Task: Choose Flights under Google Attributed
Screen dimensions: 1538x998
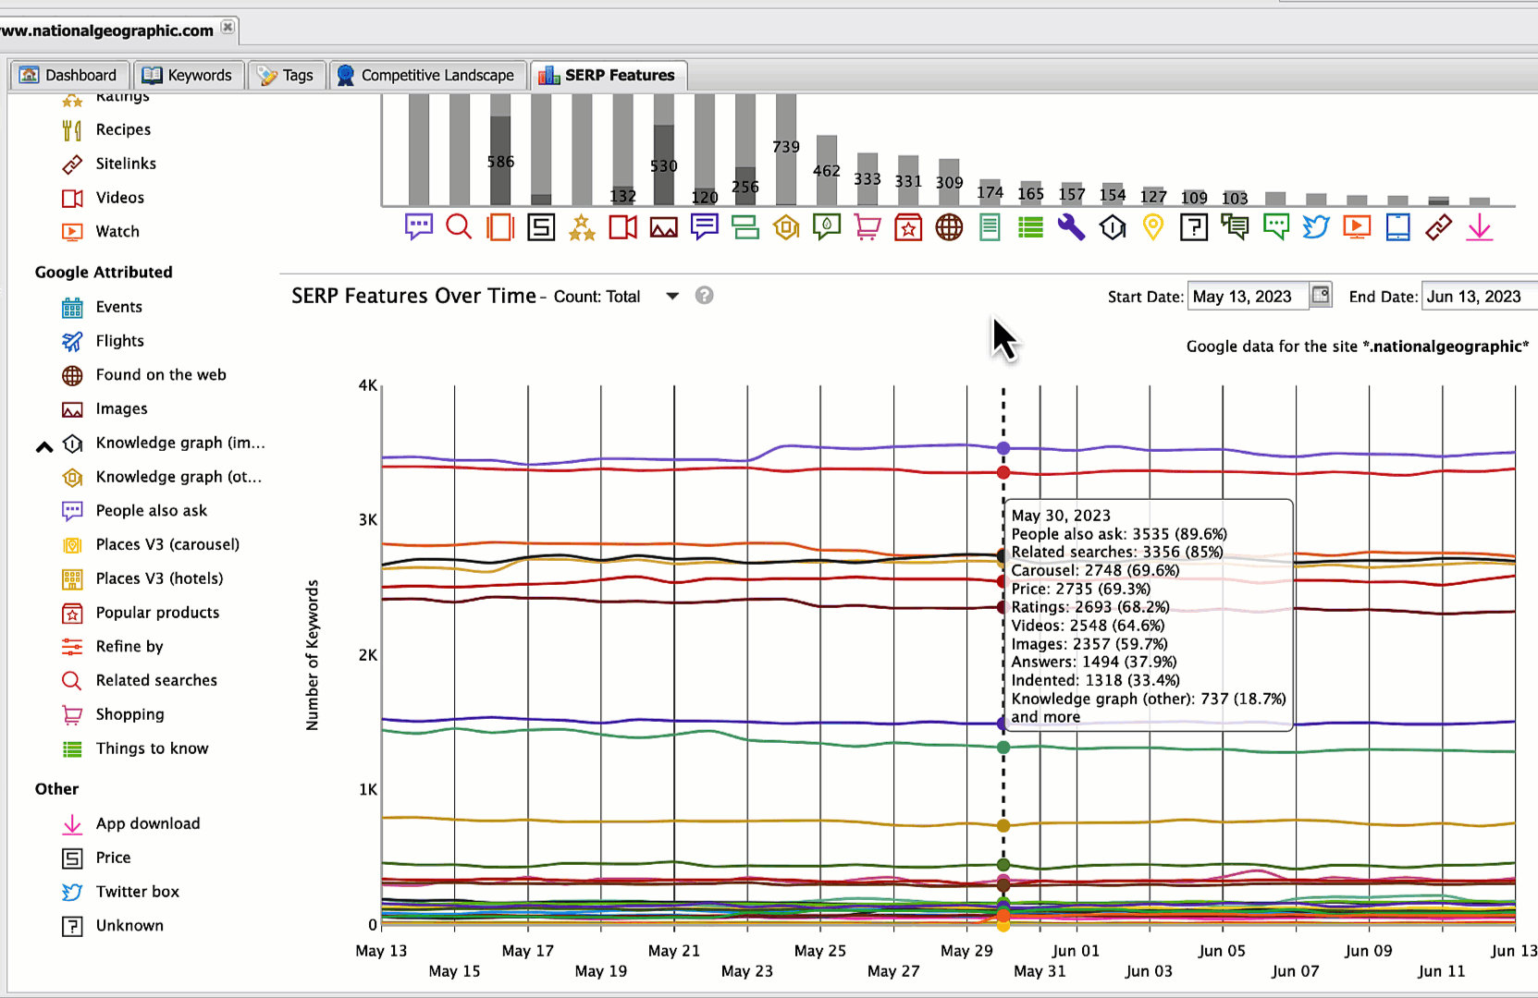Action: point(119,340)
